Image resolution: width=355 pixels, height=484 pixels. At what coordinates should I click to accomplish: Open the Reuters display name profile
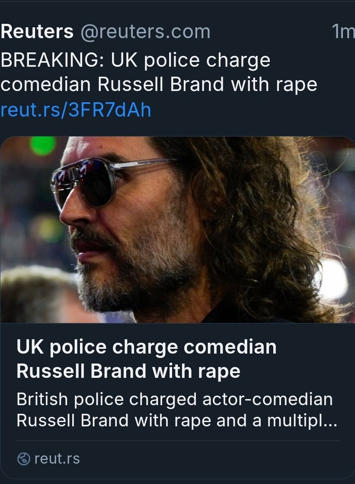tap(37, 32)
